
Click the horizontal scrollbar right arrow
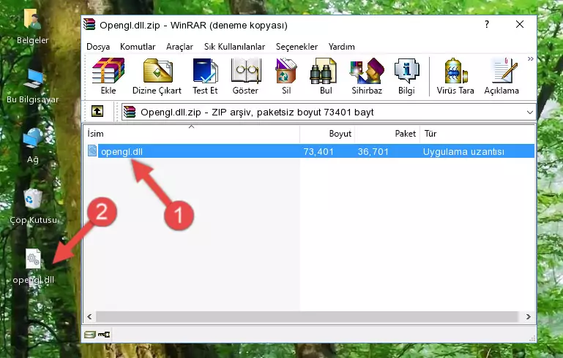point(528,316)
